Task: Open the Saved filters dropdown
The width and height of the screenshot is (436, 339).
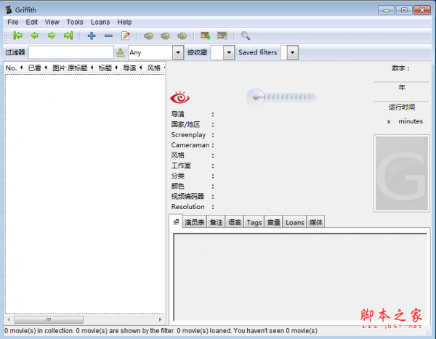Action: pyautogui.click(x=293, y=52)
